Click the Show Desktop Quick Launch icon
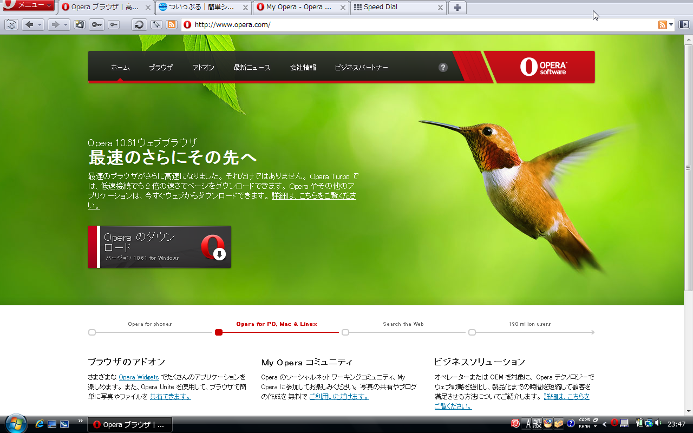The height and width of the screenshot is (433, 693). click(x=52, y=424)
